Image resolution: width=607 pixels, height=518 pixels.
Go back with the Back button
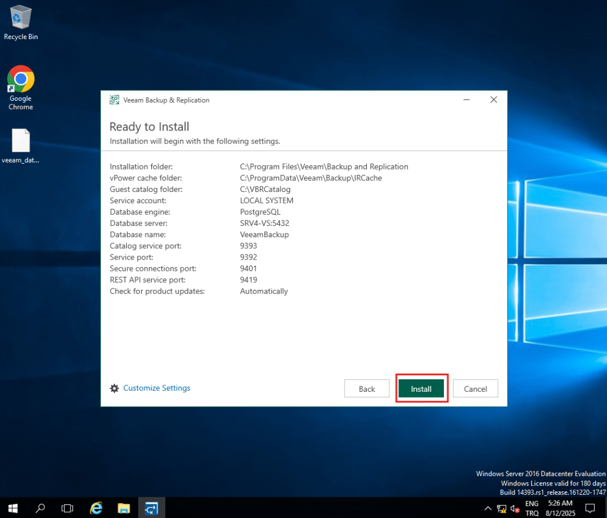366,389
